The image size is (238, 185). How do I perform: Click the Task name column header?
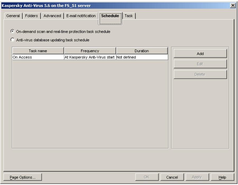coord(38,51)
